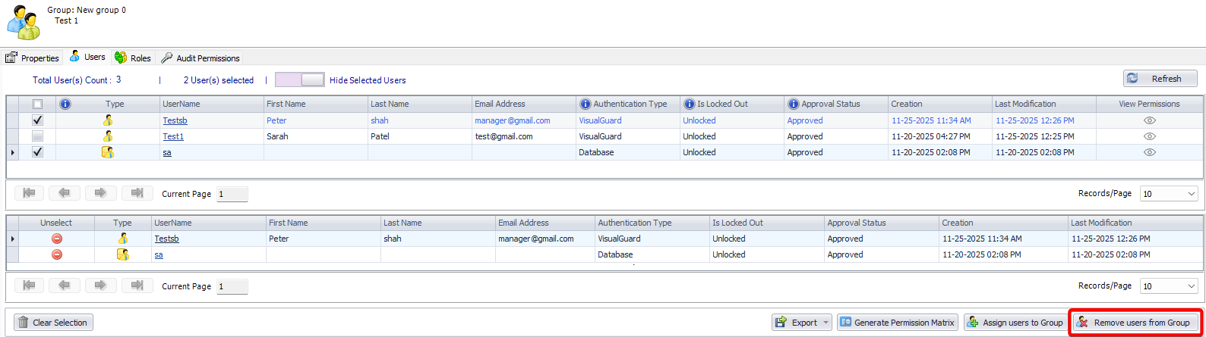Click the upper Current Page input field

tap(232, 194)
